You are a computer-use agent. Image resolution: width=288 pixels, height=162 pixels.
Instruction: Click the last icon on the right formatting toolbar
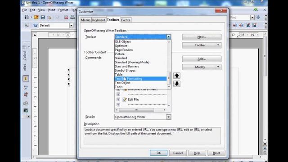[254, 25]
